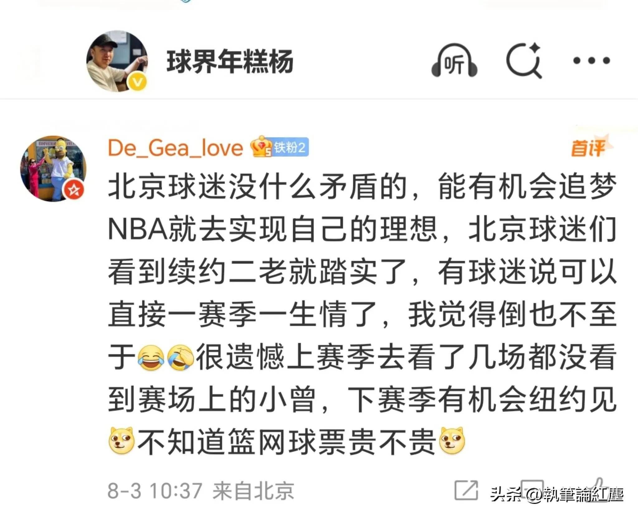Open De_Gea_love's Homer Simpson avatar
This screenshot has height=517, width=638.
53,168
